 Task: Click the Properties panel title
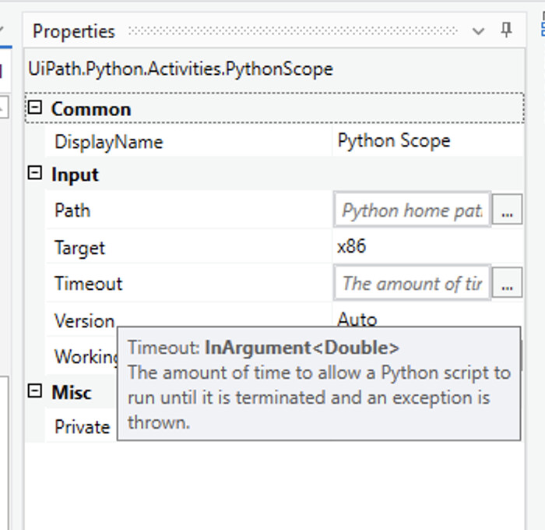click(x=74, y=31)
